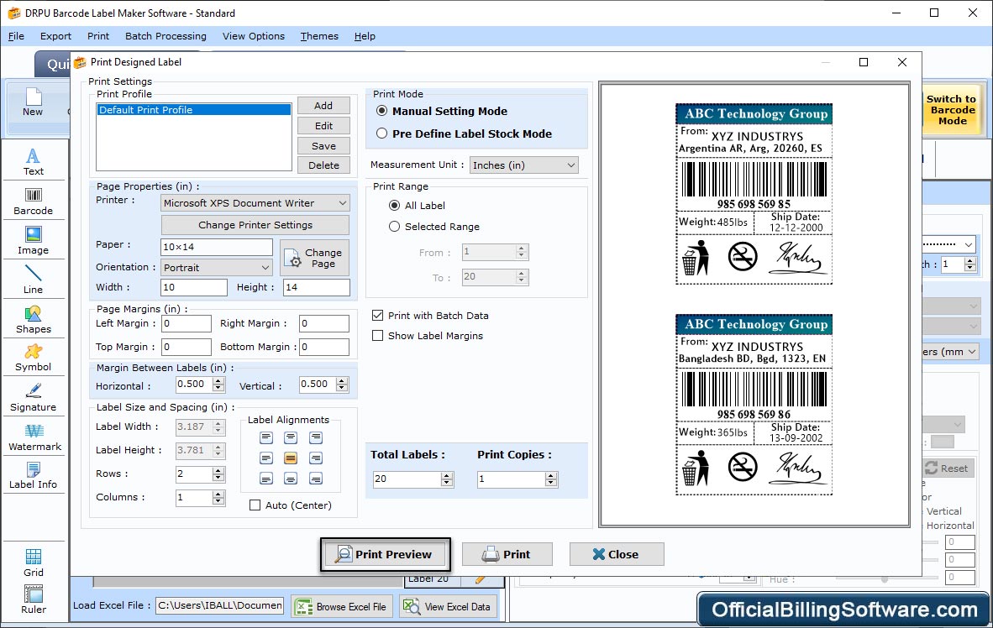Select the Symbol tool in sidebar
This screenshot has width=993, height=628.
(33, 358)
